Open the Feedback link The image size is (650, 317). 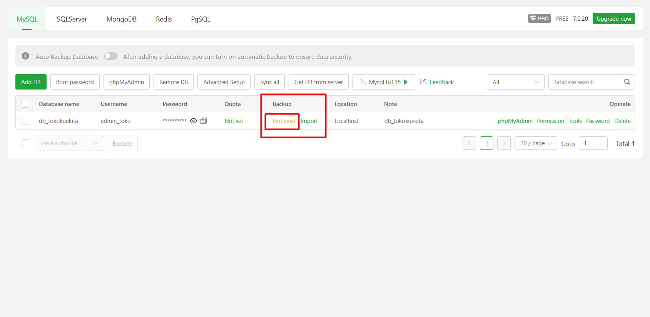click(441, 82)
